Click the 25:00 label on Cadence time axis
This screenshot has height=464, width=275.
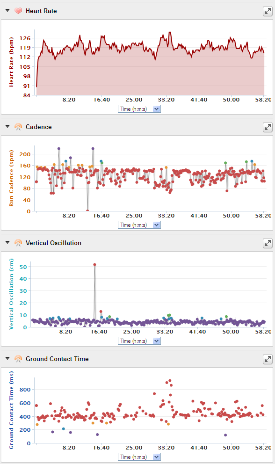point(134,216)
